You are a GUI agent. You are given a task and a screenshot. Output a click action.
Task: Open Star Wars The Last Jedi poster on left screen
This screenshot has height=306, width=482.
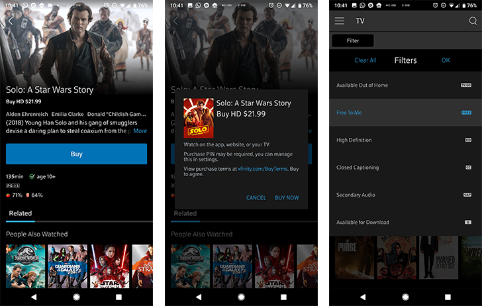pos(110,266)
